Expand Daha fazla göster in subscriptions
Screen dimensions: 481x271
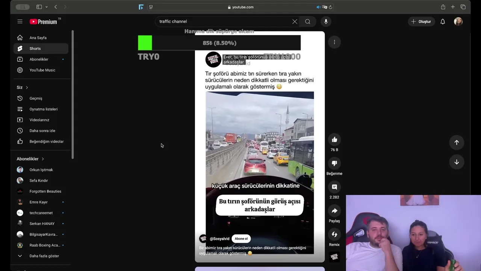point(41,256)
